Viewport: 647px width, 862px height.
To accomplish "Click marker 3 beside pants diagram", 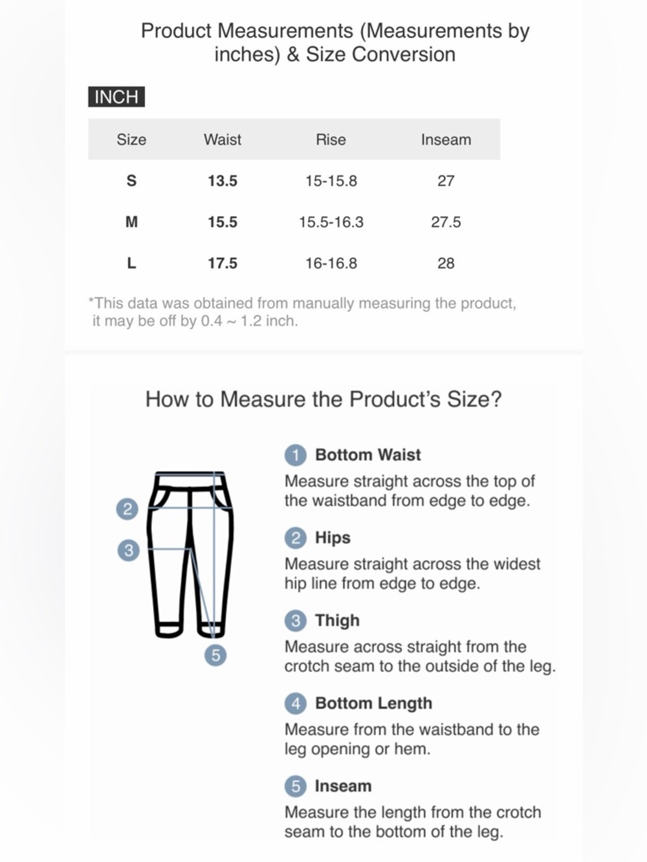I will tap(129, 550).
